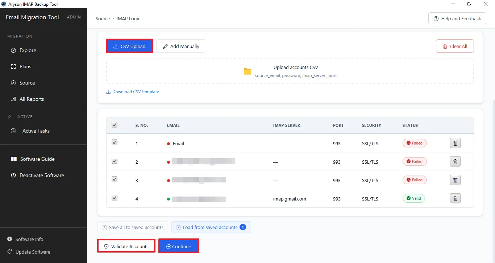This screenshot has width=495, height=263.
Task: Click the Software Guide book icon
Action: coord(13,159)
